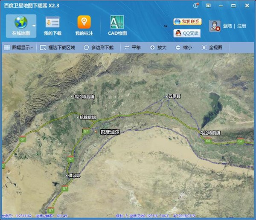Close the 百度卫星地图下载器 window

(247, 6)
